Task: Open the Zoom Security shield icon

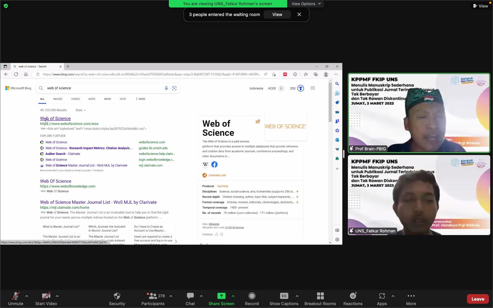Action: 117,296
